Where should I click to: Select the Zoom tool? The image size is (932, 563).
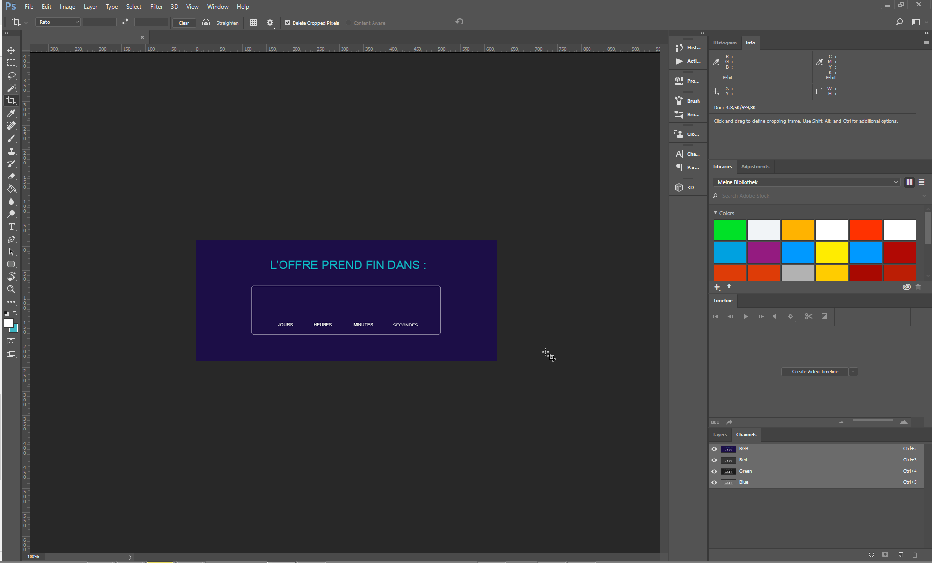point(11,289)
